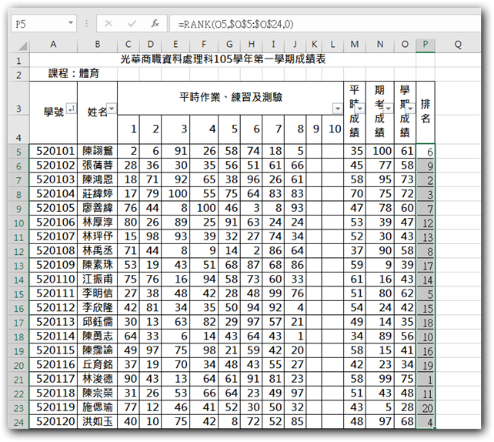Click name cell 陳鴻恩
The width and height of the screenshot is (494, 442).
tap(98, 179)
